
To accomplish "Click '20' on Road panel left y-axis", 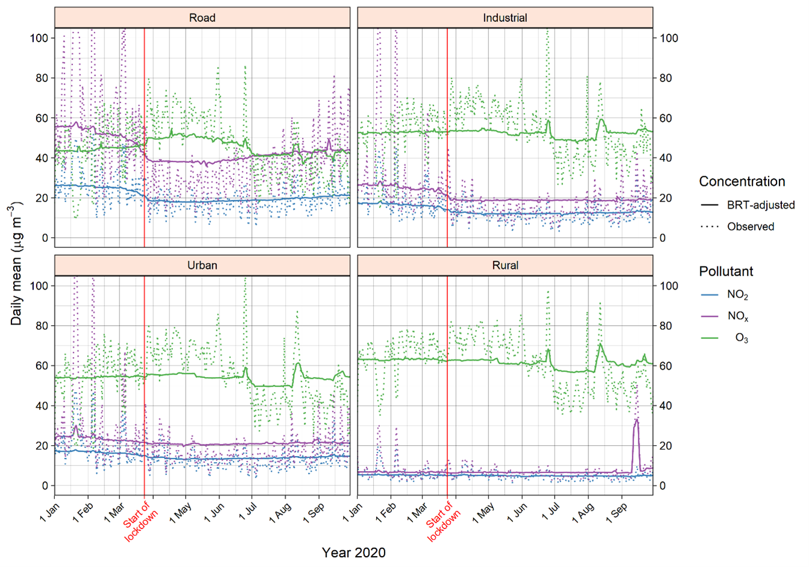I will (x=42, y=198).
